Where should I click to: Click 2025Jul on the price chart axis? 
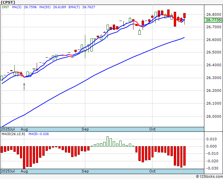click(x=8, y=129)
